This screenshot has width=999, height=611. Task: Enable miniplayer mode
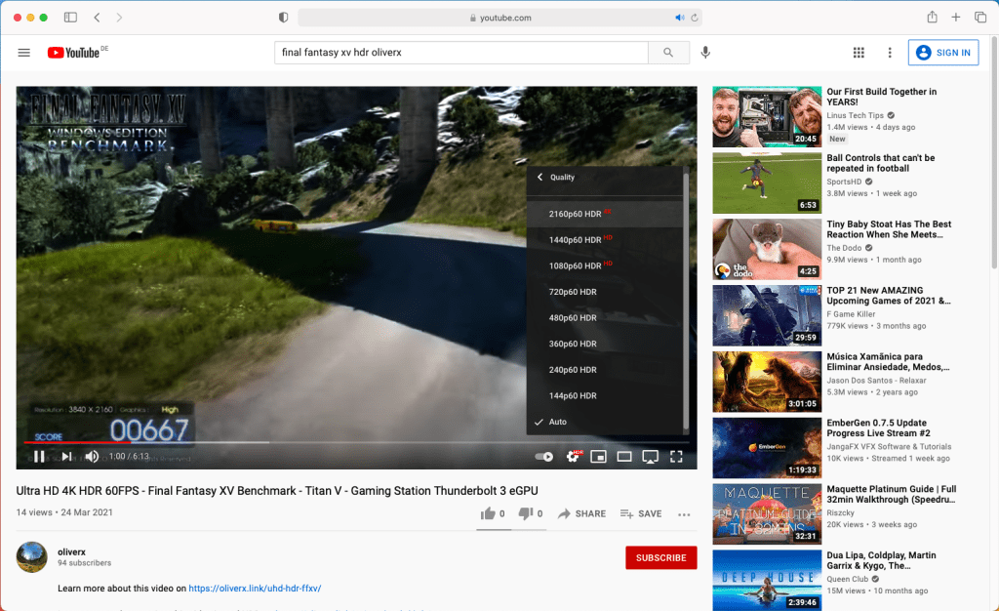pyautogui.click(x=599, y=456)
